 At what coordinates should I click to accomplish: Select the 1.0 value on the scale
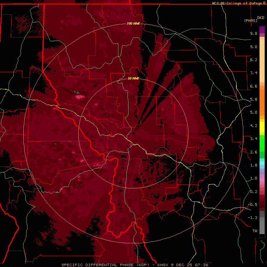[x=254, y=178]
